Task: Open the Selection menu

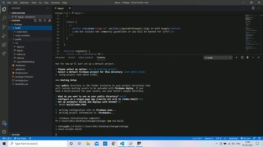Action: click(x=24, y=2)
